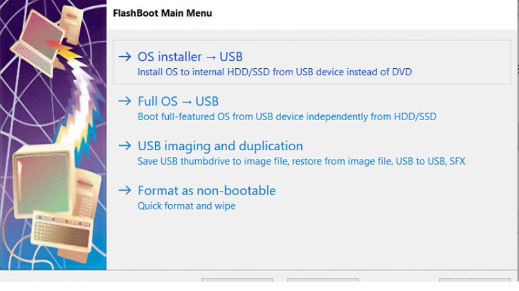Select the Full OS → USB option
Viewport: 519px width, 291px height.
click(178, 101)
